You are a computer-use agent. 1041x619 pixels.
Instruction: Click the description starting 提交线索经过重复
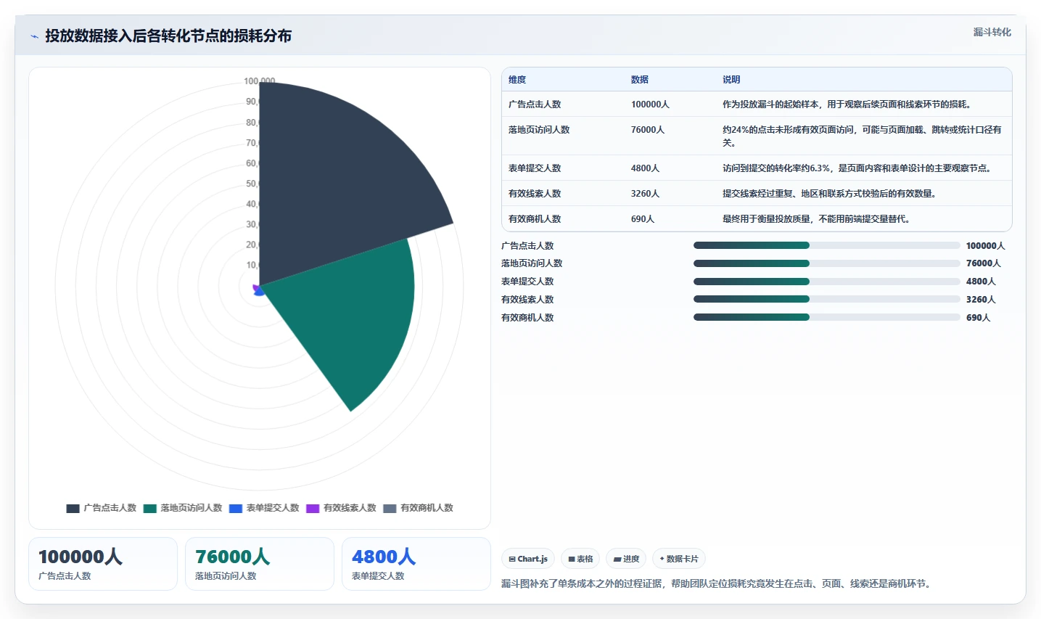pyautogui.click(x=830, y=194)
